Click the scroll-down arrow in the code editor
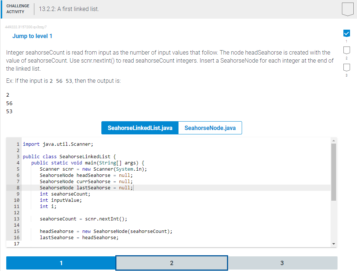357x271 pixels. (x=333, y=243)
